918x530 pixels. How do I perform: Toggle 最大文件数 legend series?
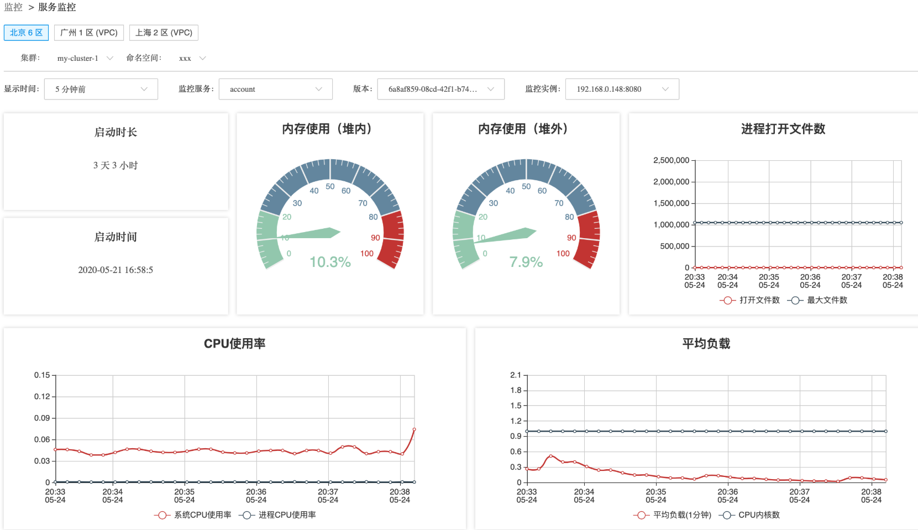pyautogui.click(x=817, y=300)
